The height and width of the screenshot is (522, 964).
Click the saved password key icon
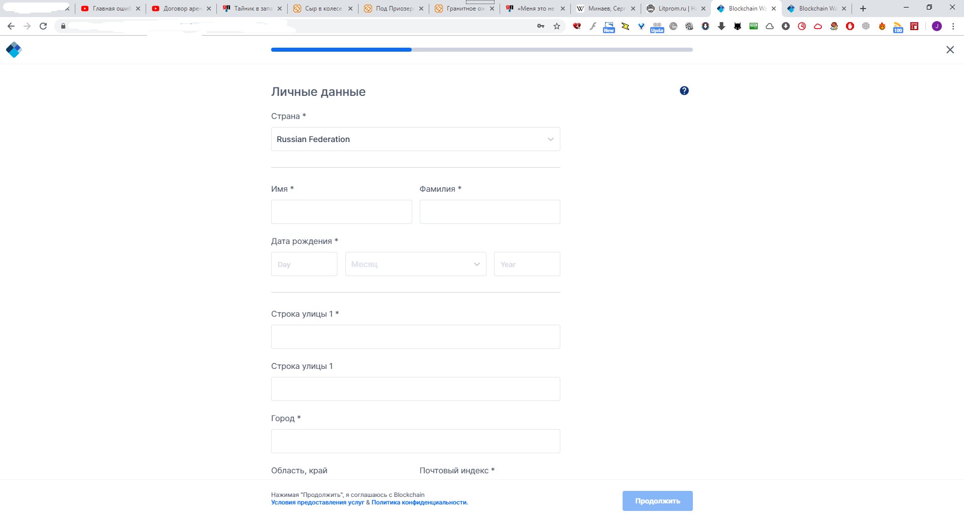tap(541, 26)
